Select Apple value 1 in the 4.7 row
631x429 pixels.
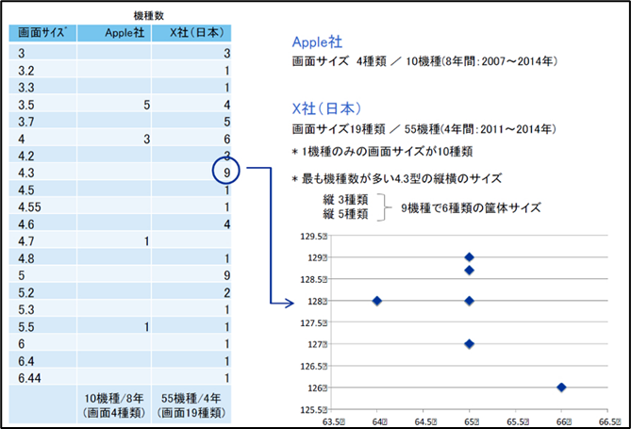[146, 241]
